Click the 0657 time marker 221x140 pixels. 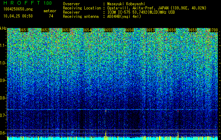click(x=150, y=30)
